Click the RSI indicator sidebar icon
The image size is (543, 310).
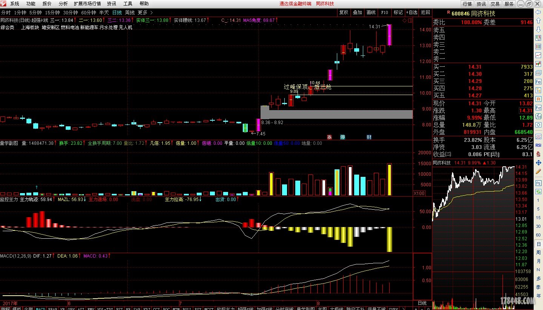point(538,145)
